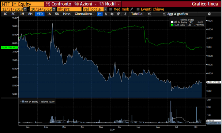Click the Grafico linea title text
The image size is (222, 133).
(205, 4)
